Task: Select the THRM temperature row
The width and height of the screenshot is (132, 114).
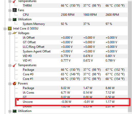Action: coord(75,6)
